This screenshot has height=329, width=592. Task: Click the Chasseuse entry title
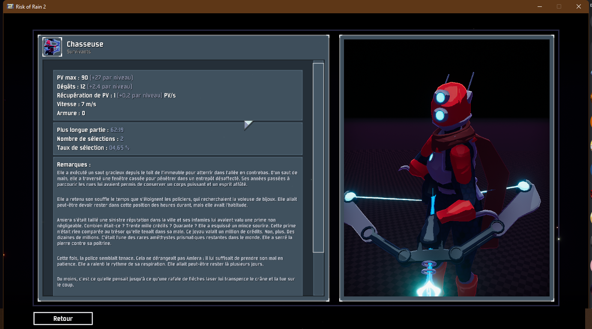click(85, 44)
